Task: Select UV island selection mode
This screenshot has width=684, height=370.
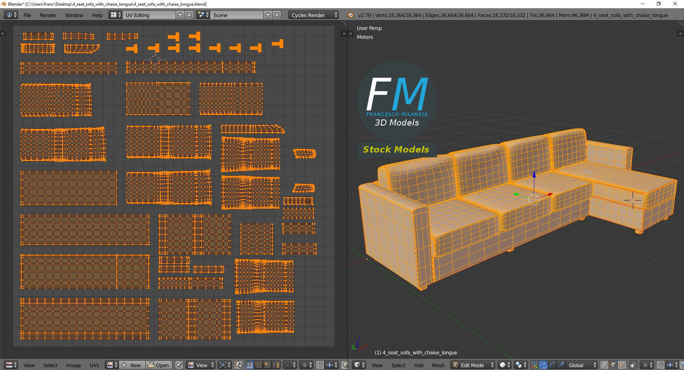Action: point(276,365)
